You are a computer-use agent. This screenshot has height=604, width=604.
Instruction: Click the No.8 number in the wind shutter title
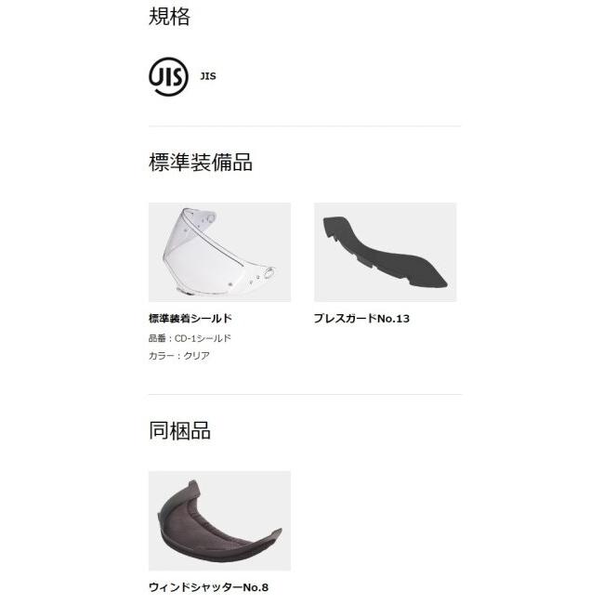256,587
